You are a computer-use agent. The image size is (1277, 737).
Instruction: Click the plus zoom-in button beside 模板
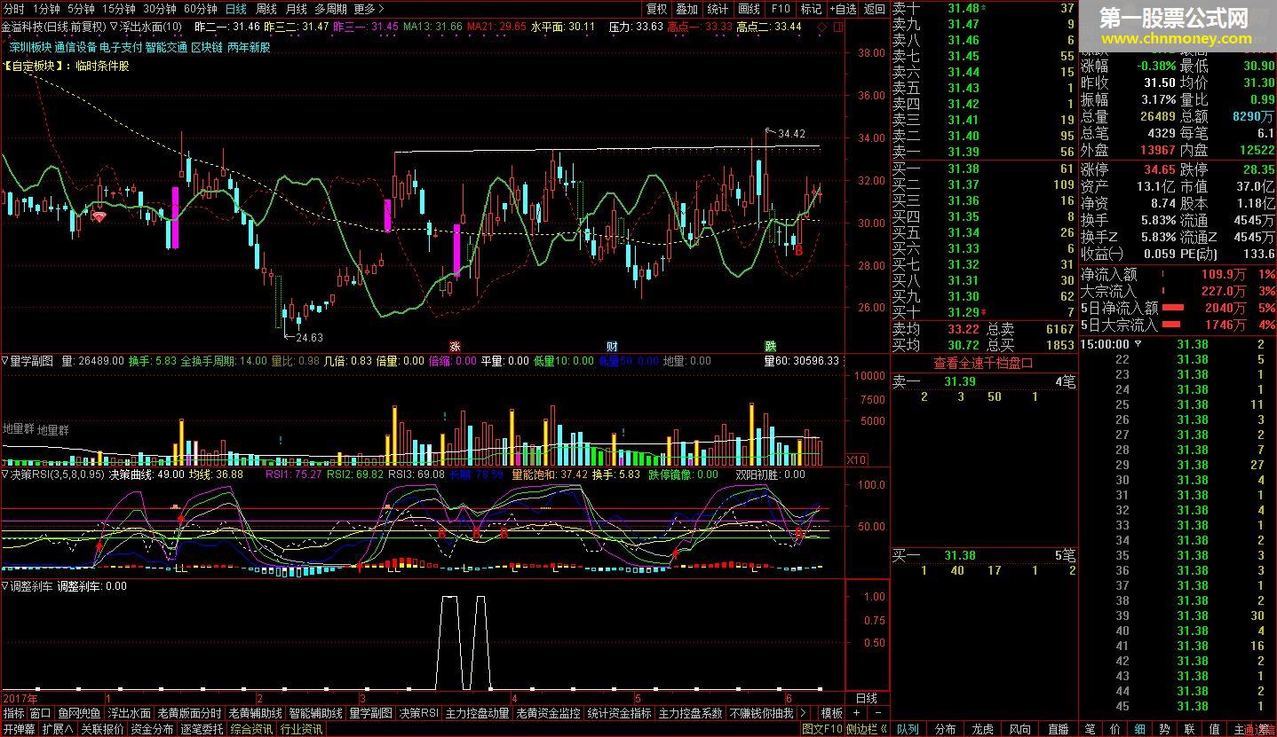pyautogui.click(x=856, y=713)
